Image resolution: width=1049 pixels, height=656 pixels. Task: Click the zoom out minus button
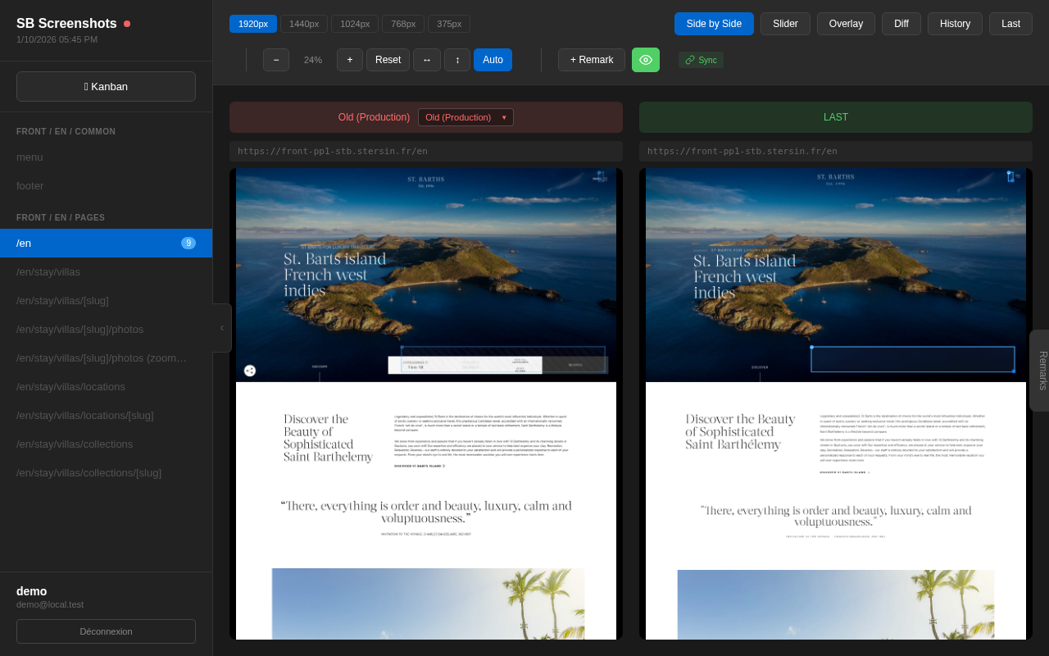point(276,60)
